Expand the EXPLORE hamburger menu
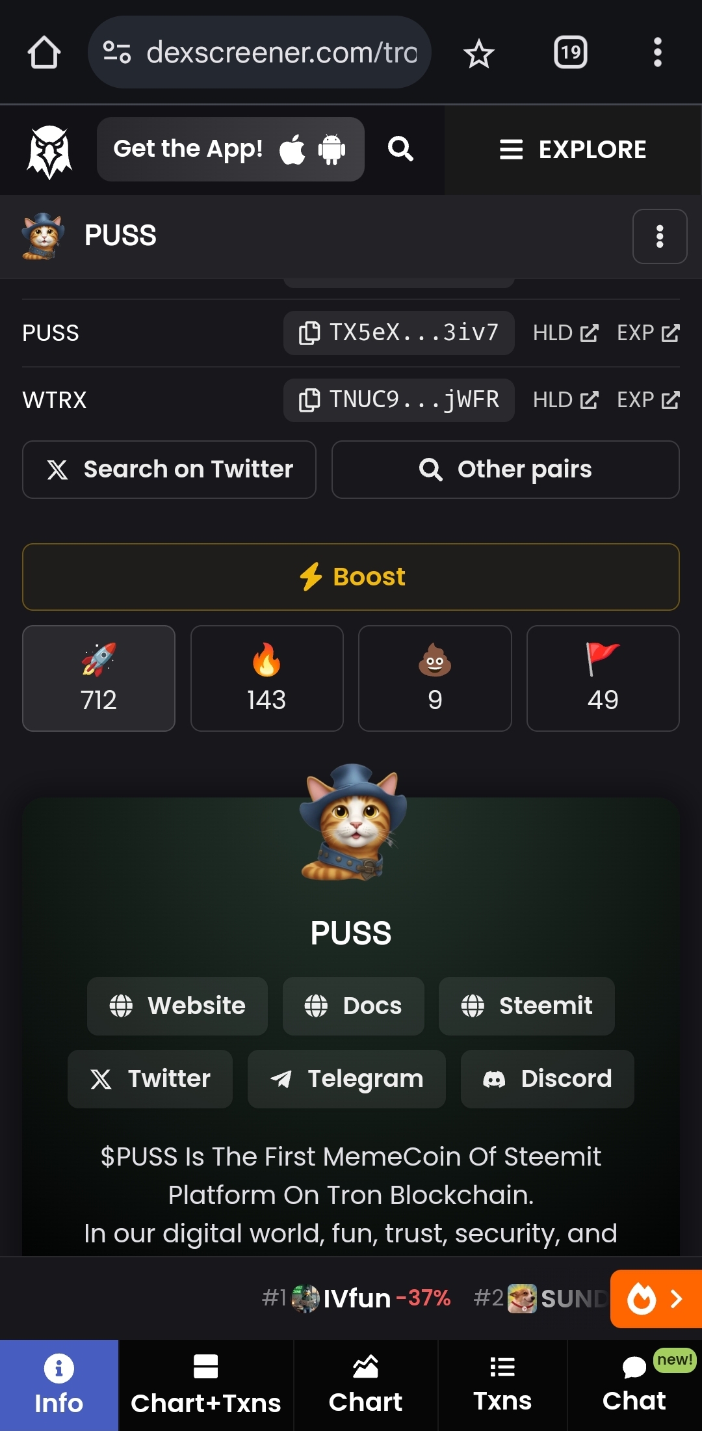 pyautogui.click(x=573, y=150)
